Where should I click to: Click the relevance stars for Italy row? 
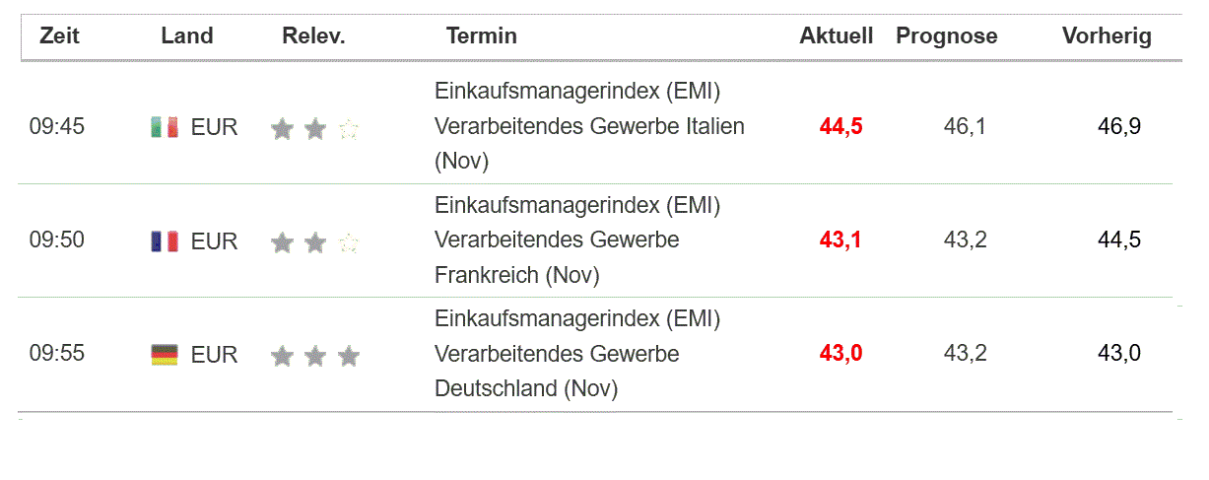point(314,128)
